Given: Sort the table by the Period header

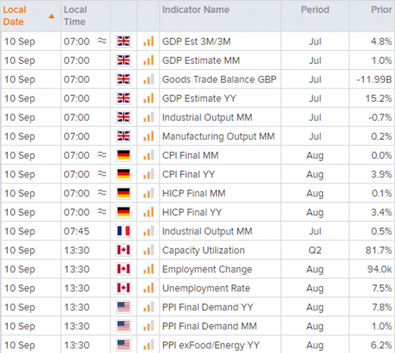Looking at the screenshot, I should coord(315,10).
